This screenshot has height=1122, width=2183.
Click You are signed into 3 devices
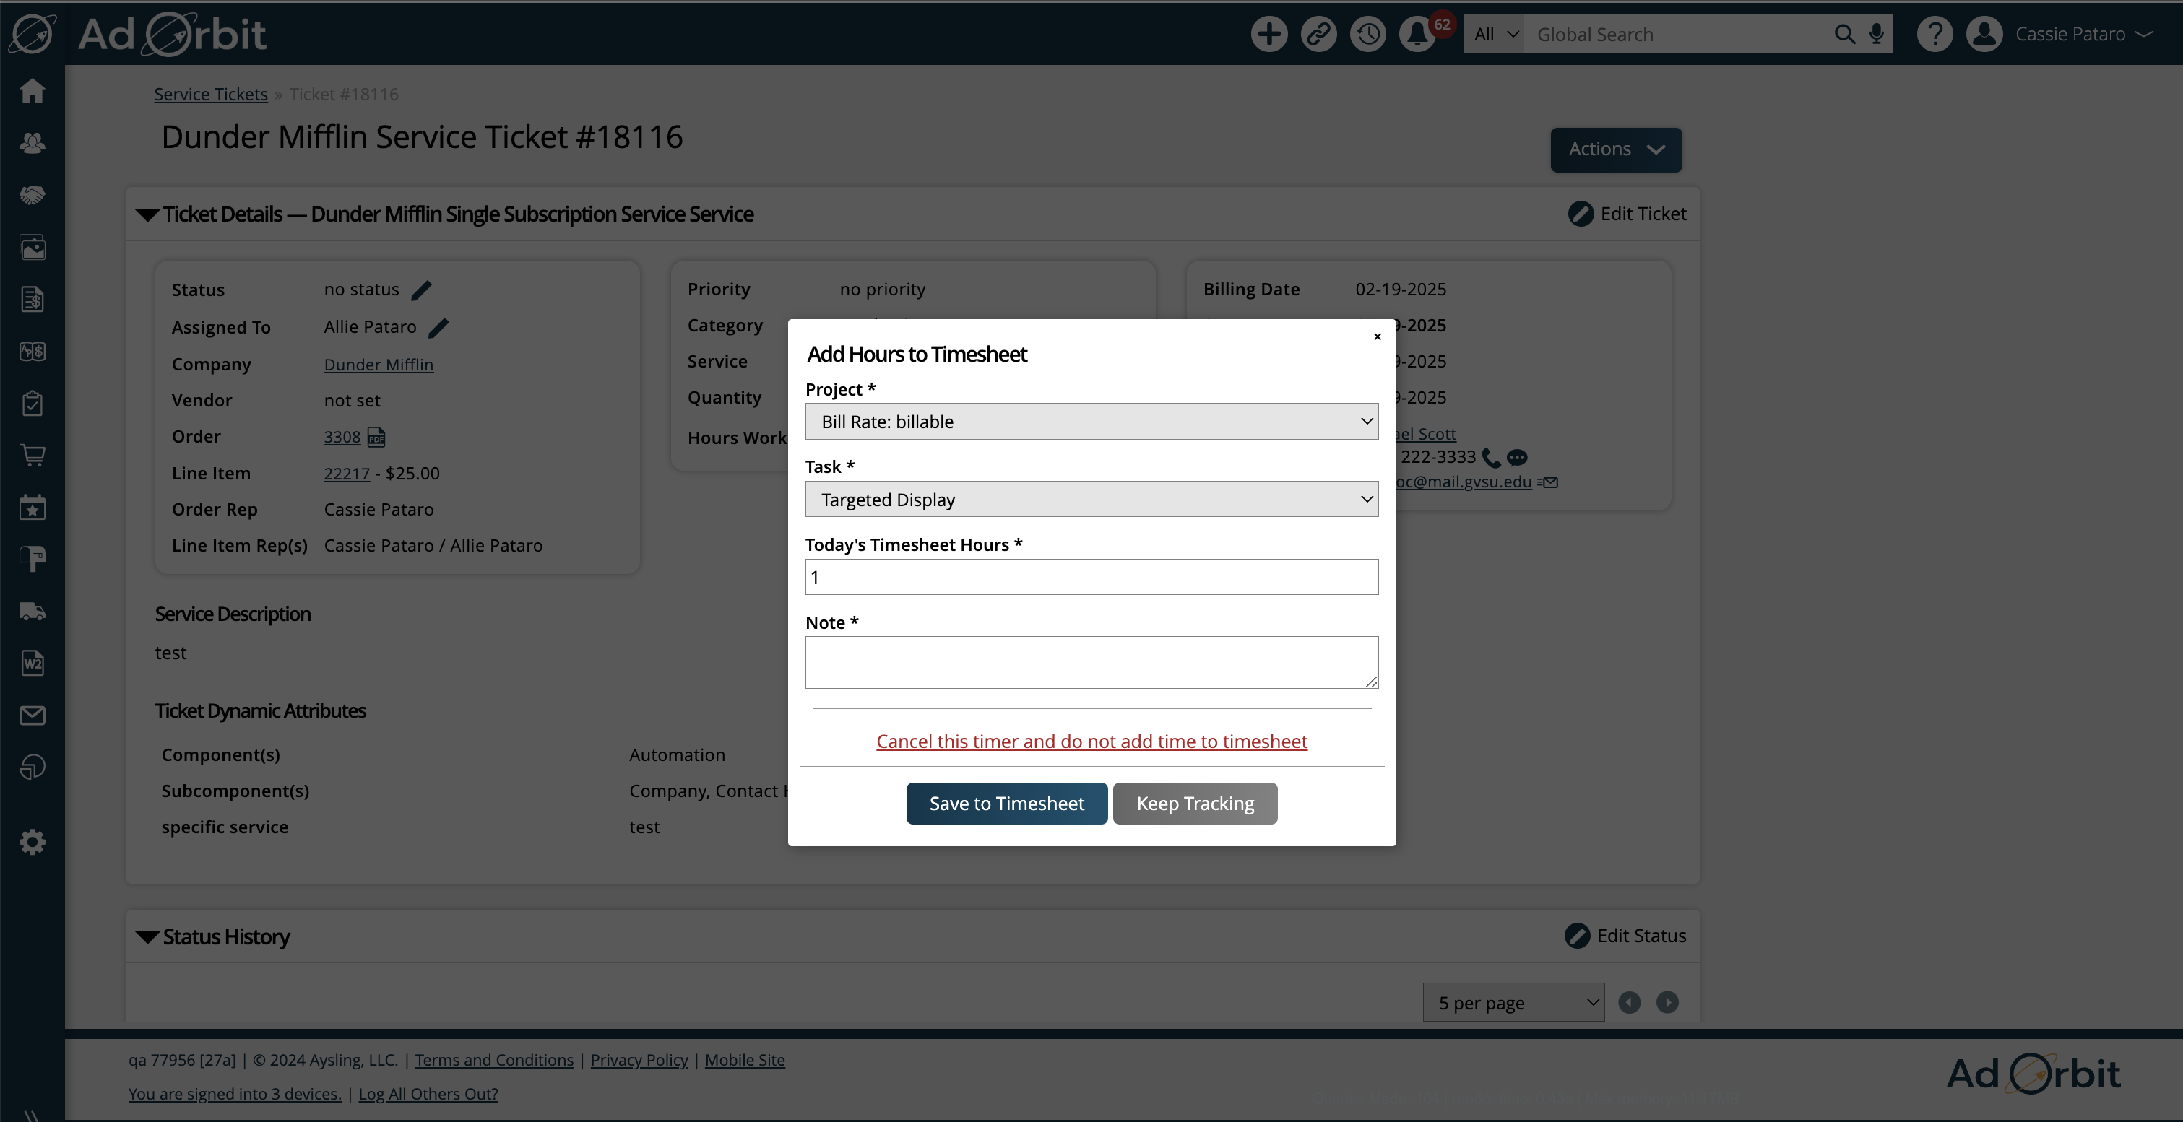tap(235, 1094)
